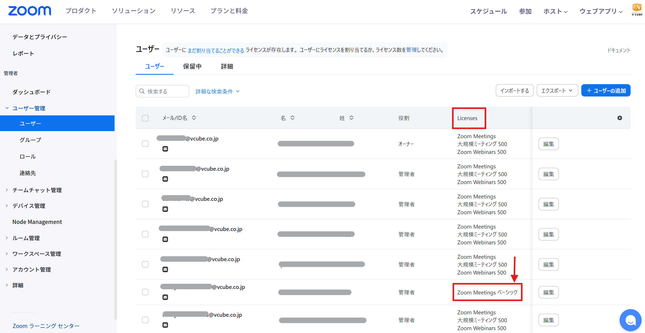Screen dimensions: 645x333
Task: Expand アカウント管理 in the sidebar
Action: [7, 270]
